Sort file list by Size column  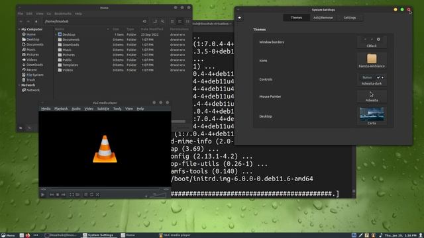point(116,29)
